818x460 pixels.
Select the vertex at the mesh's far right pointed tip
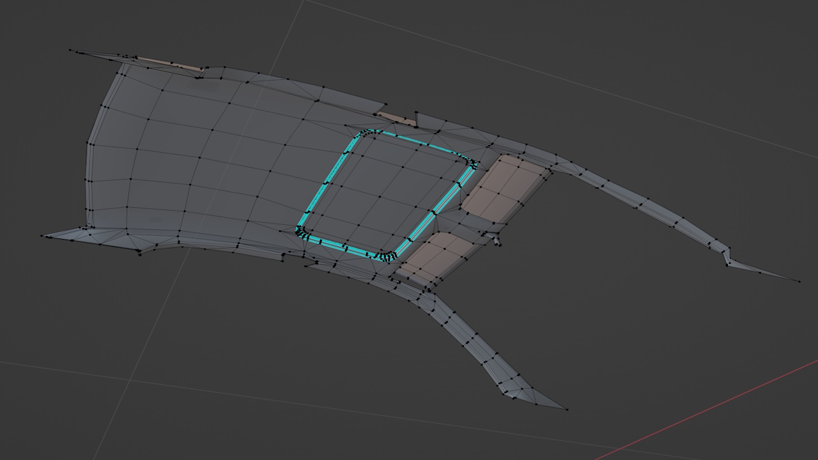pyautogui.click(x=799, y=281)
